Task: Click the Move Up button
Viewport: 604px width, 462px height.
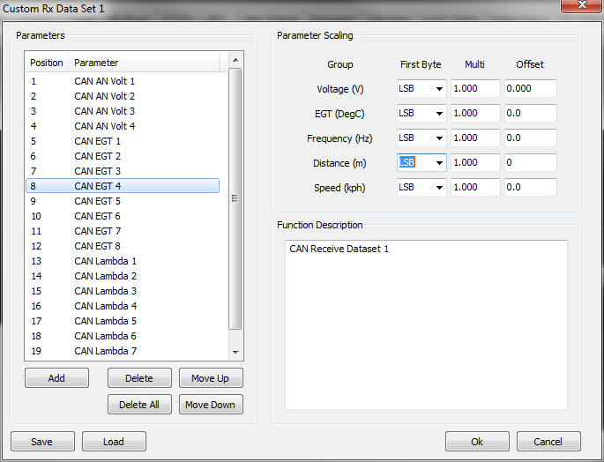Action: click(x=211, y=378)
